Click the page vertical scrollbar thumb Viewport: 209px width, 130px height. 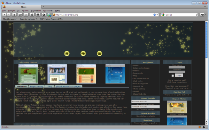coord(207,40)
